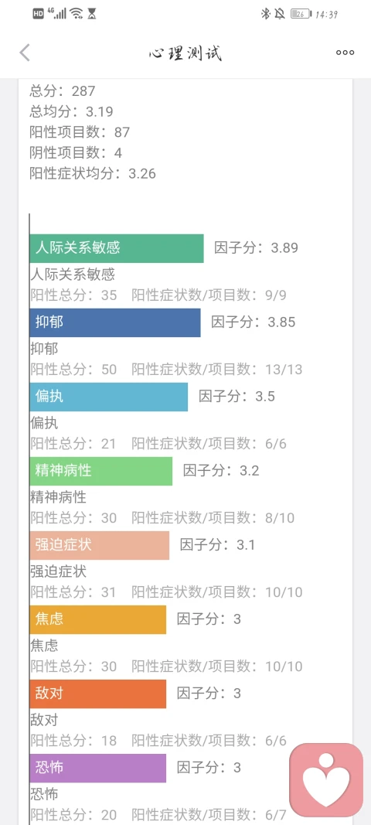This screenshot has height=825, width=371.
Task: Select the salmon 强迫症状 bar
Action: (x=100, y=545)
